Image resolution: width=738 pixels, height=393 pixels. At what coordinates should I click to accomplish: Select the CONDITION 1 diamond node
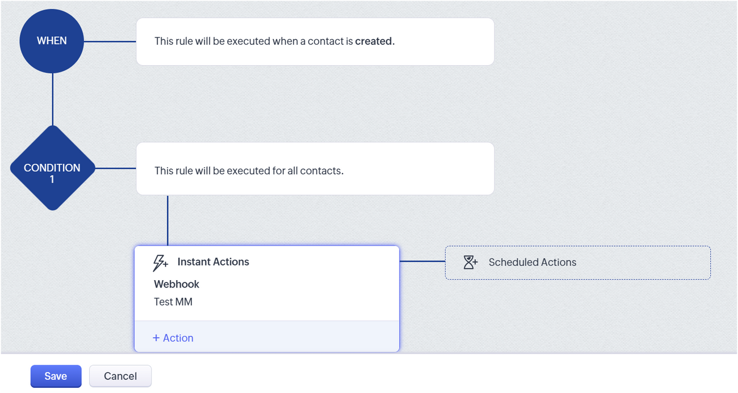pos(52,168)
